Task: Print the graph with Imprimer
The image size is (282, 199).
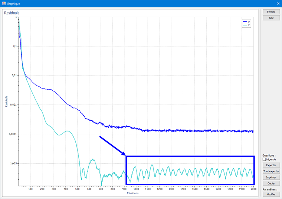Action: pyautogui.click(x=271, y=177)
